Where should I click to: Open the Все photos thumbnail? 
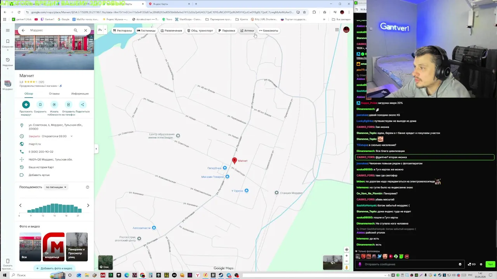(30, 247)
